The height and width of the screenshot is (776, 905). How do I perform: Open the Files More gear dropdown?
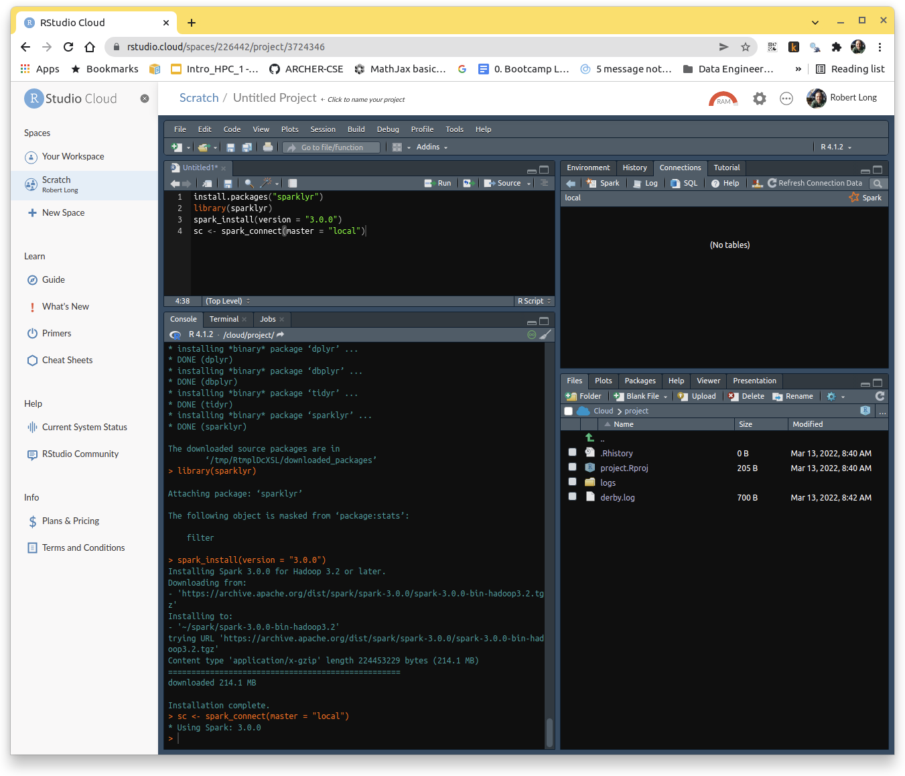(835, 397)
